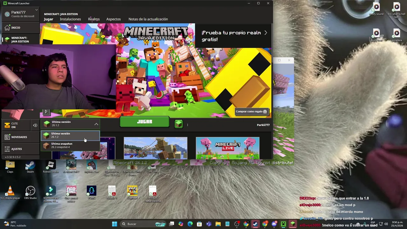This screenshot has height=229, width=407.
Task: Open Notas de la actualización tab
Action: 148,19
